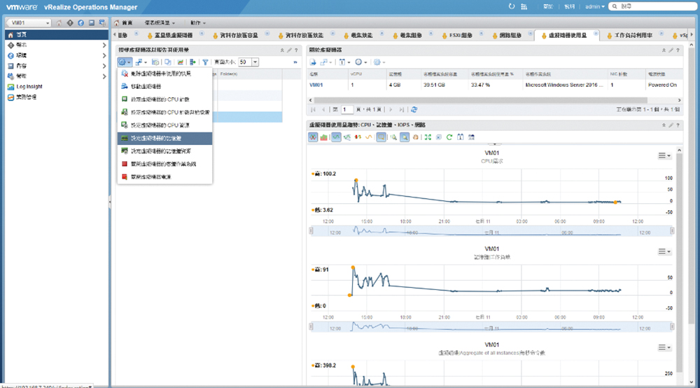Open the clock time range dropdown in About VM toolbar

click(360, 62)
